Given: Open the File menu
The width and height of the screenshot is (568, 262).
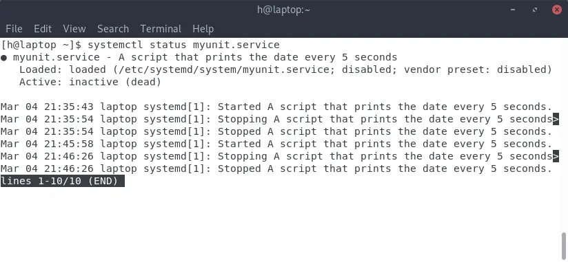Looking at the screenshot, I should click(x=14, y=29).
